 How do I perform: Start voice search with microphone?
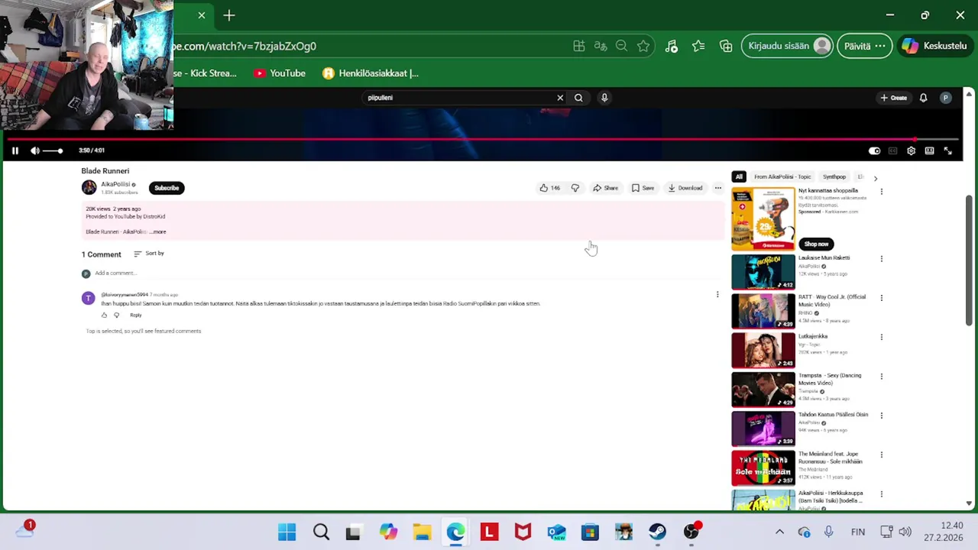click(604, 98)
